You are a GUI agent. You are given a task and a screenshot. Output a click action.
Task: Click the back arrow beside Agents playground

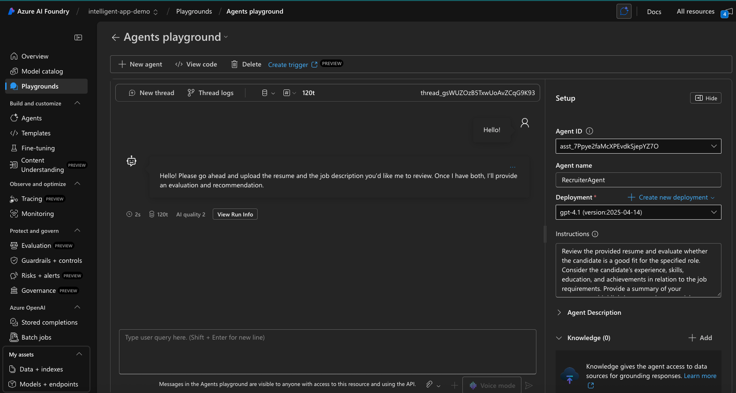[x=115, y=37]
